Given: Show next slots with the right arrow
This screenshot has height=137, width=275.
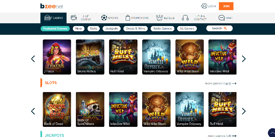Looking at the screenshot, I should [244, 111].
